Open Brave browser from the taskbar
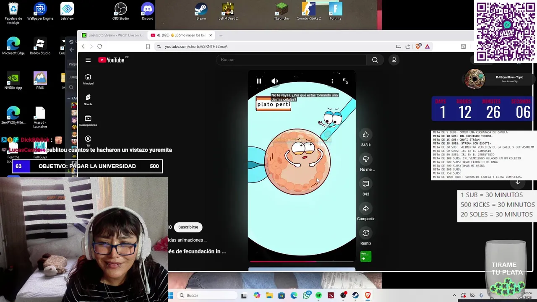This screenshot has height=302, width=537. coord(368,295)
